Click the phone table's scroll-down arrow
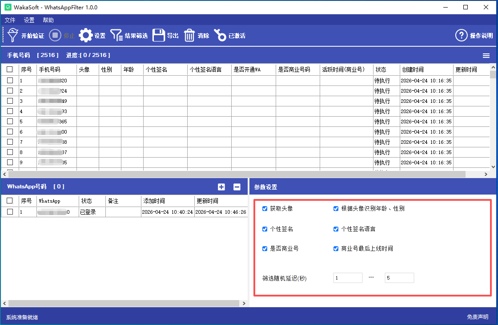This screenshot has height=325, width=498. click(x=493, y=166)
